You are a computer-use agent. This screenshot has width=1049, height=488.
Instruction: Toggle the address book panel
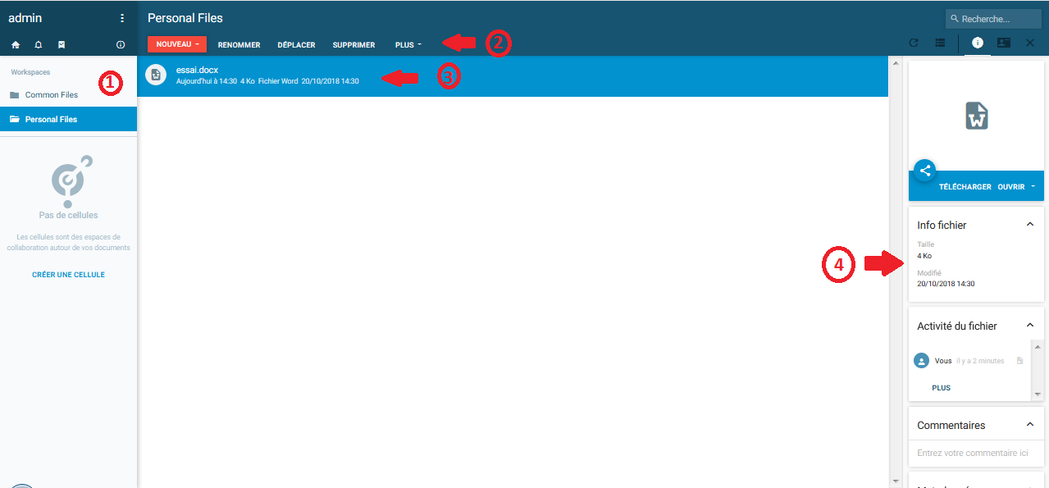1003,43
